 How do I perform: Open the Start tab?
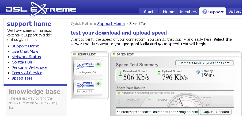click(x=149, y=12)
